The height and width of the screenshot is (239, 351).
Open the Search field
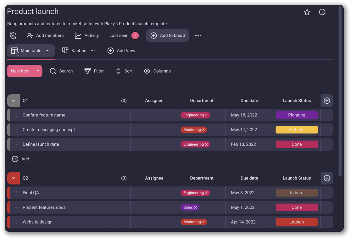pyautogui.click(x=61, y=71)
